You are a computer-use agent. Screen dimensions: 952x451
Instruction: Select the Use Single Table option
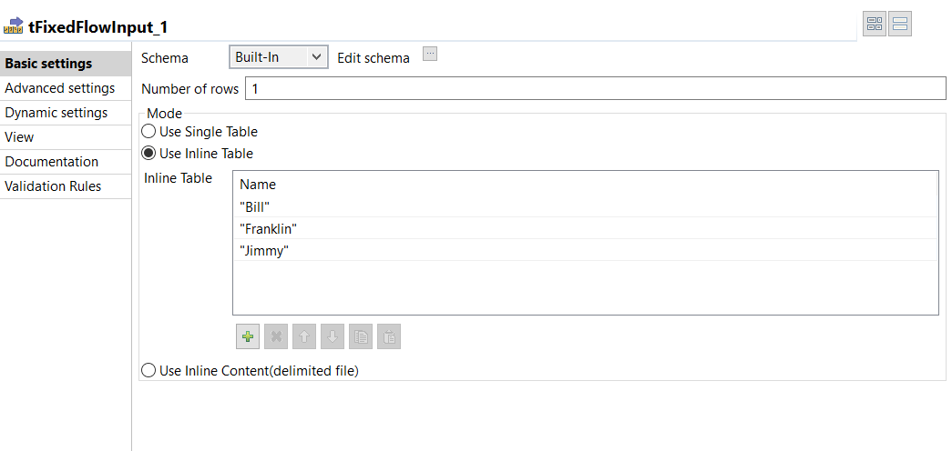tap(148, 132)
